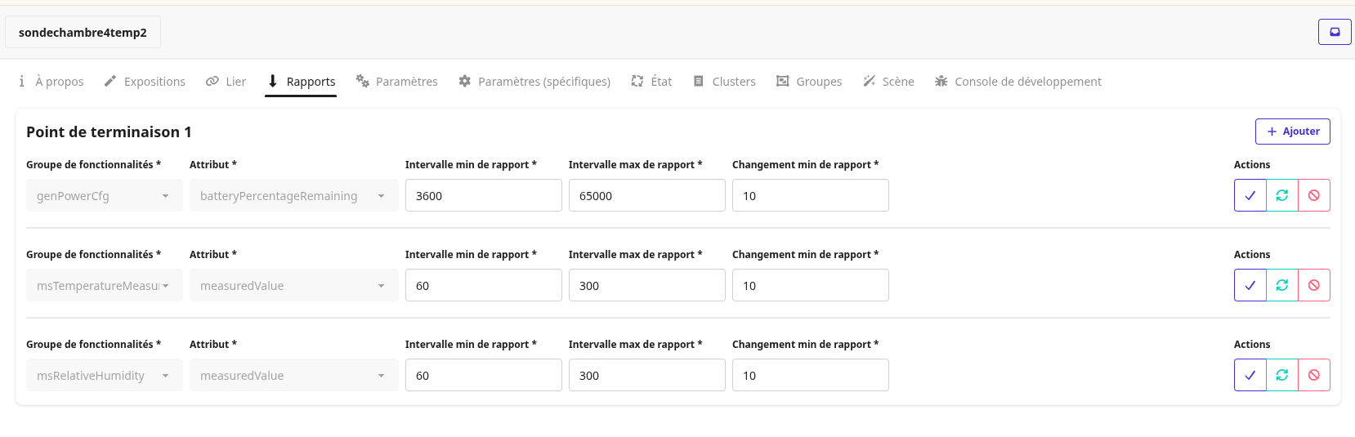Viewport: 1355px width, 437px height.
Task: Select the Rapports tab
Action: (x=301, y=82)
